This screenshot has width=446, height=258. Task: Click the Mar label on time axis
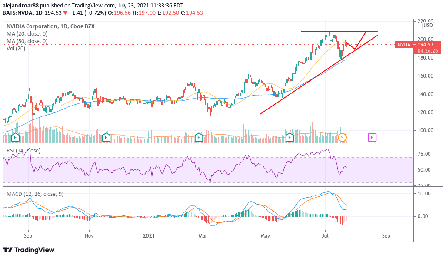tap(203, 235)
